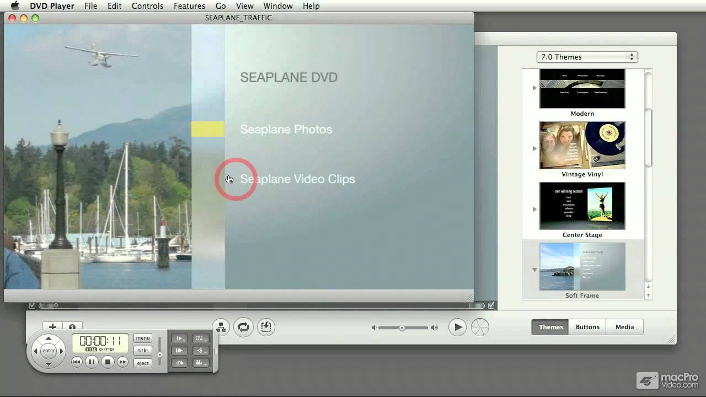The image size is (706, 397).
Task: Toggle checkbox at right of scrubber bar
Action: [491, 305]
